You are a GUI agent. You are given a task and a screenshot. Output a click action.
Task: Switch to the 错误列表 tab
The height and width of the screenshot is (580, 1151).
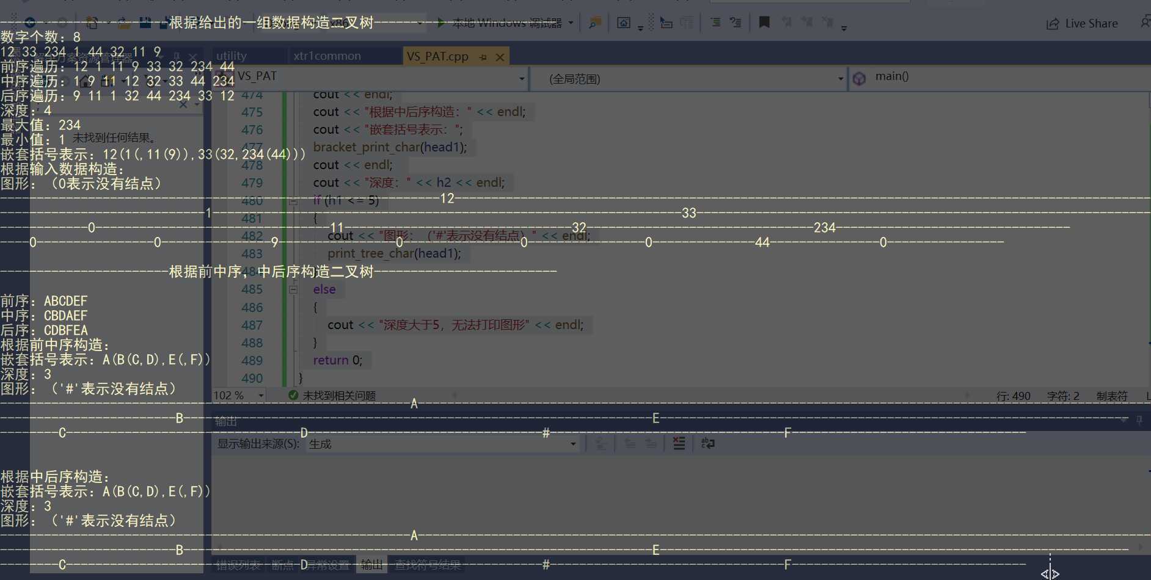click(x=238, y=565)
